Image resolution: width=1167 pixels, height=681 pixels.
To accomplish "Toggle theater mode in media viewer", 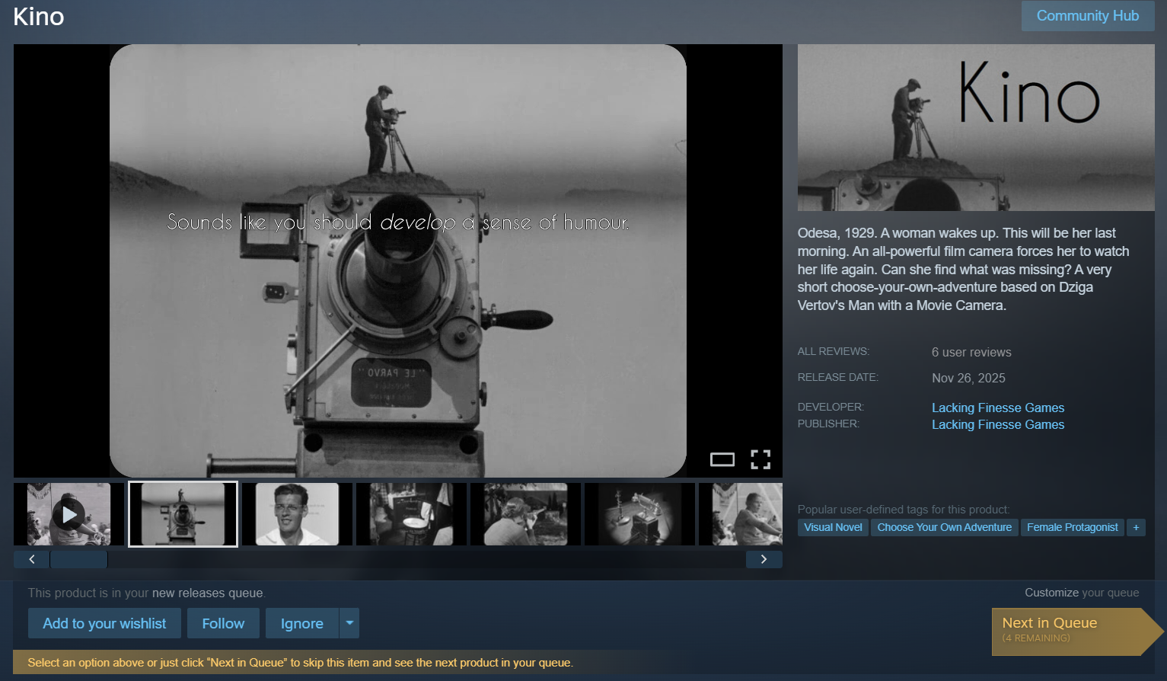I will 722,459.
